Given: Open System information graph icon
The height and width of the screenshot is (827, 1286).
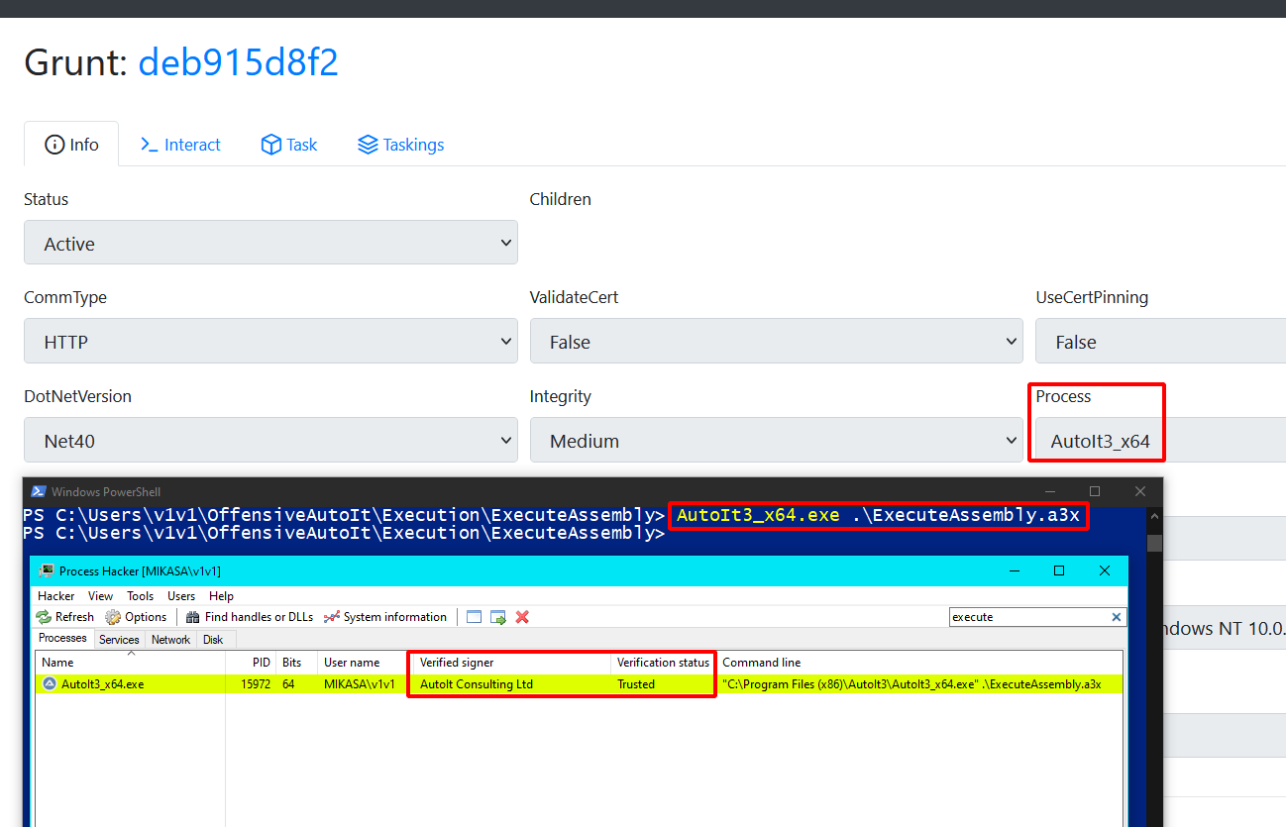Looking at the screenshot, I should pos(331,617).
